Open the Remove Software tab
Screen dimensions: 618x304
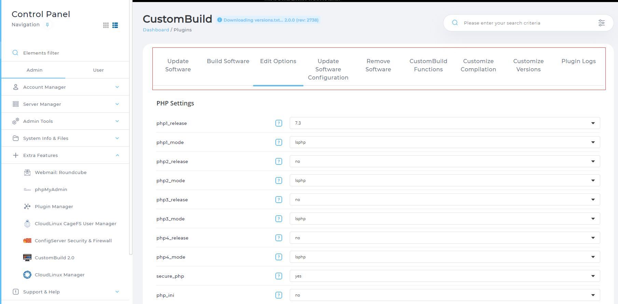coord(378,65)
